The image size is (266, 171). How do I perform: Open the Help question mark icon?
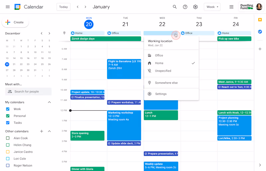[x=185, y=7]
